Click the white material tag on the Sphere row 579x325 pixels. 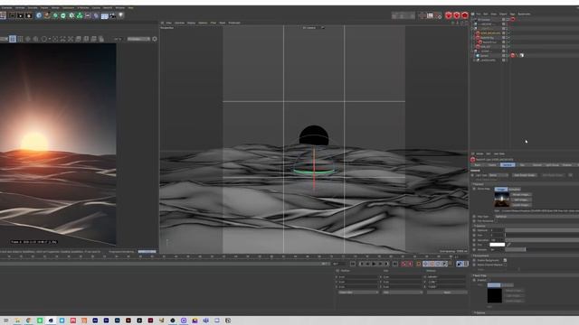coord(522,55)
